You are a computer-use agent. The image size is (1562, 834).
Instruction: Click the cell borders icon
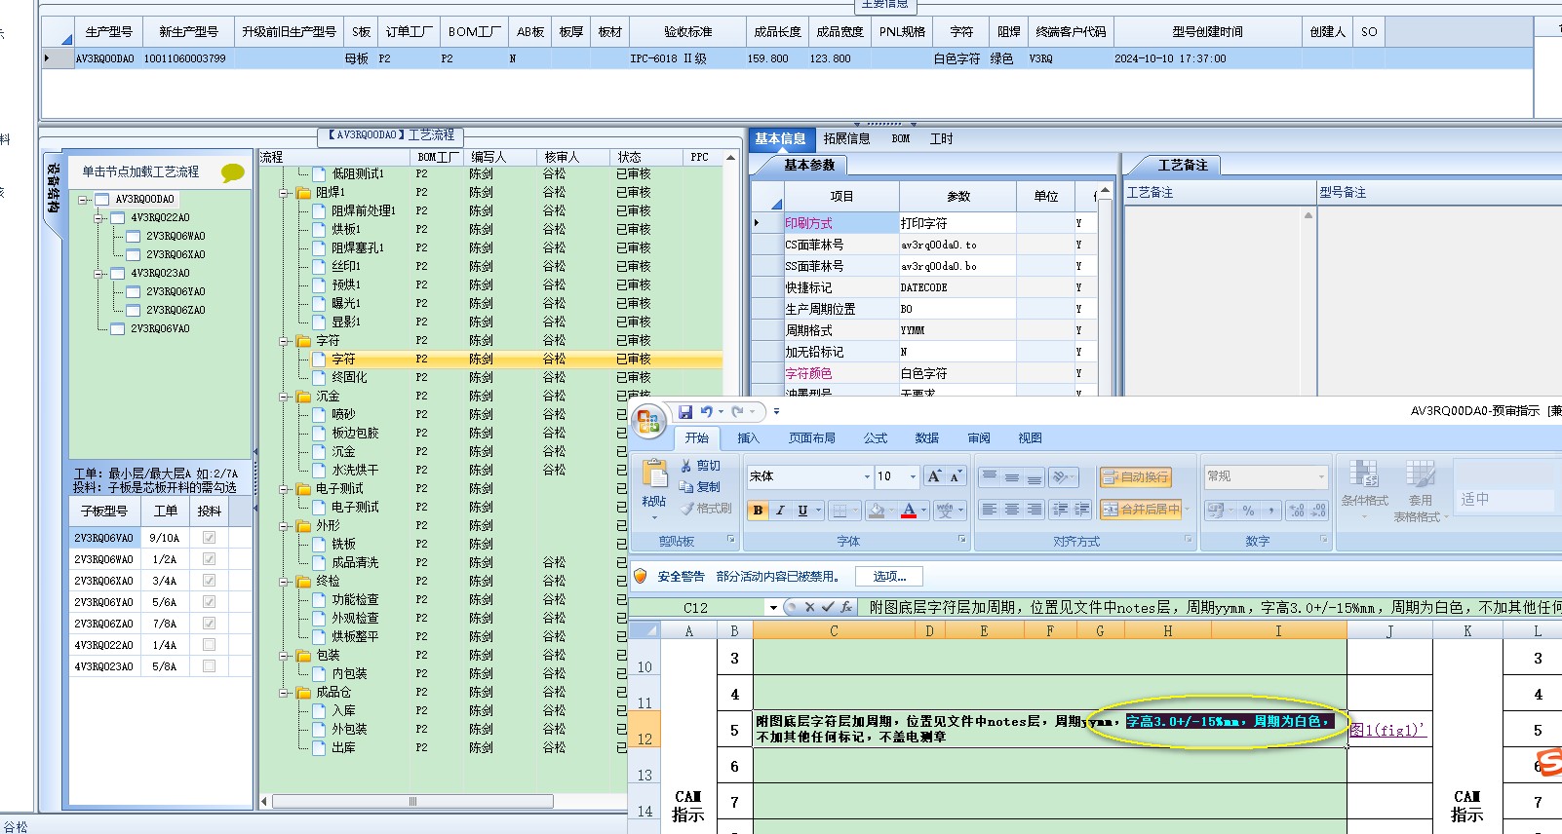(x=840, y=510)
